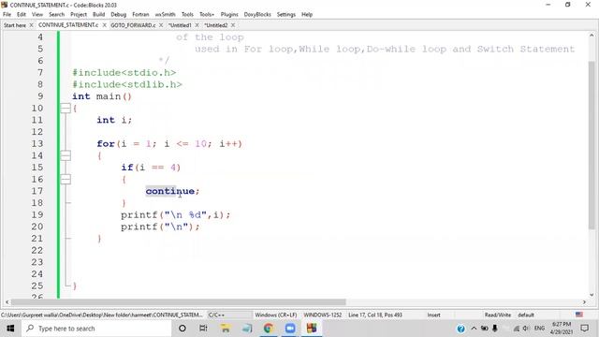Open Zoom from the taskbar
This screenshot has height=337, width=599.
click(x=290, y=329)
